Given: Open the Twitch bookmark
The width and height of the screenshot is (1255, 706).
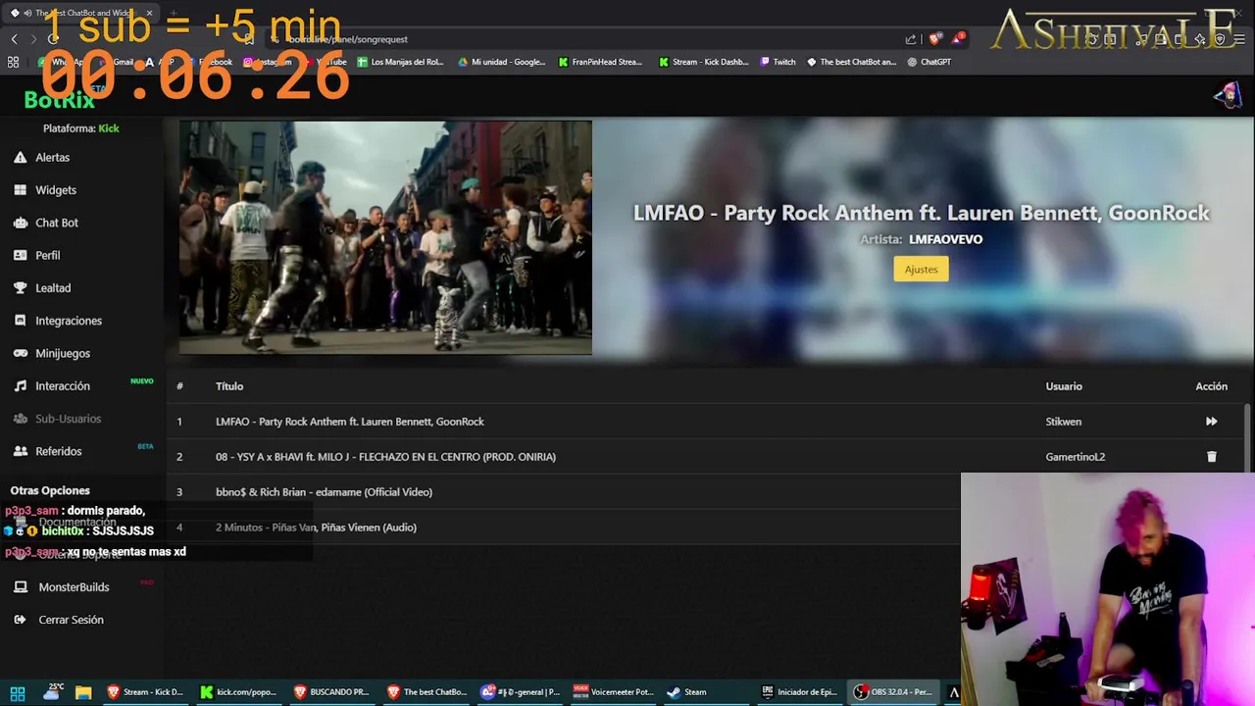Looking at the screenshot, I should tap(778, 62).
